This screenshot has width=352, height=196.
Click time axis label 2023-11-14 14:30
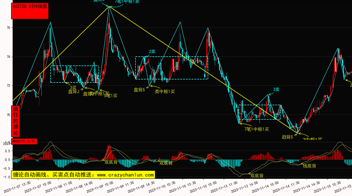pos(307,187)
